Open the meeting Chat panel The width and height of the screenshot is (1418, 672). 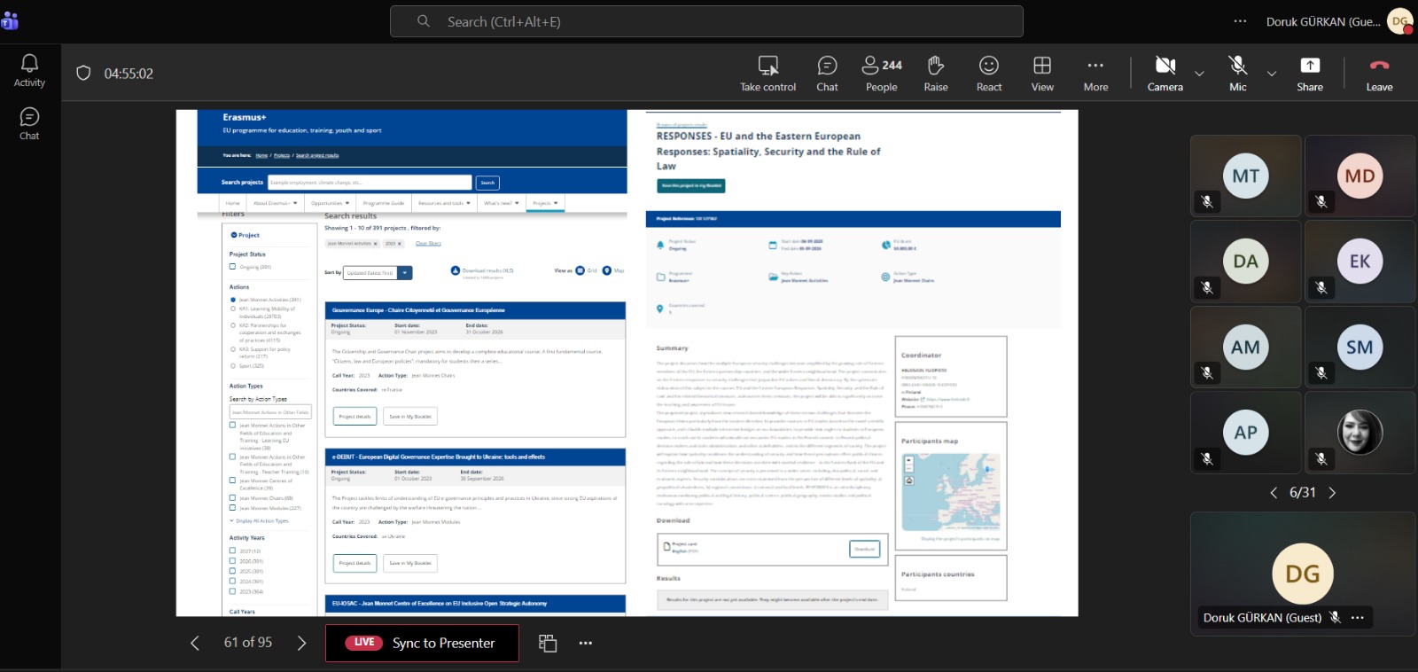[827, 74]
